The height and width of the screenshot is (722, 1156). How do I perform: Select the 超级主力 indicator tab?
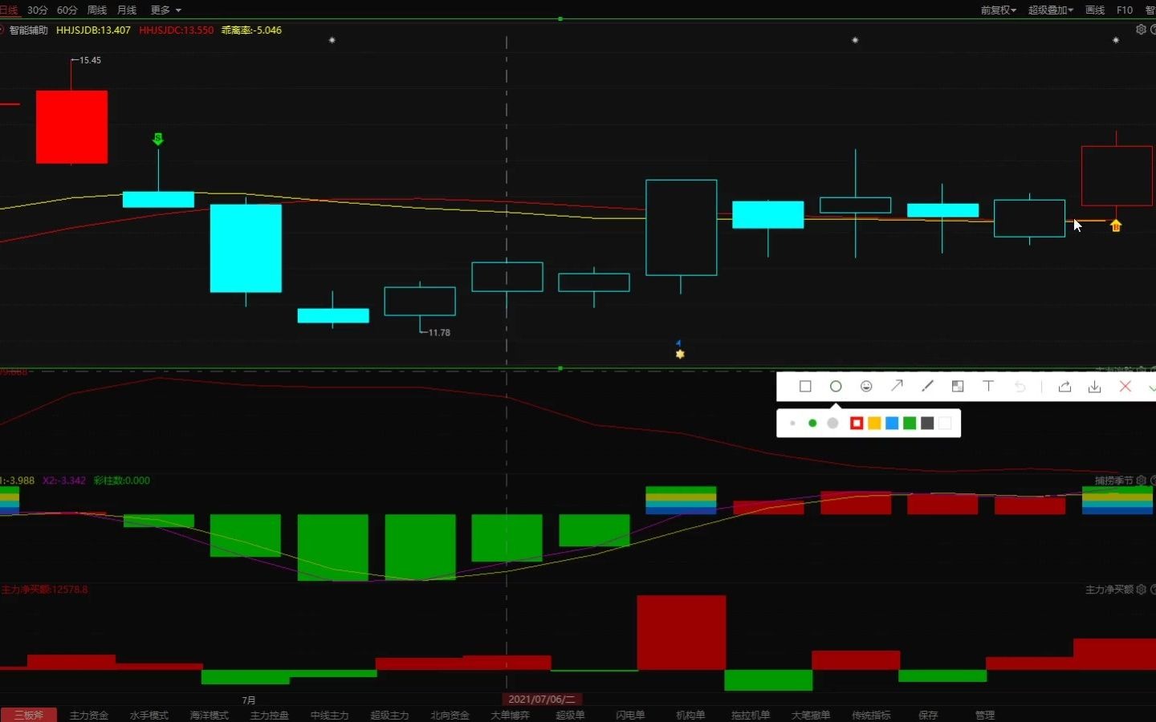click(390, 715)
